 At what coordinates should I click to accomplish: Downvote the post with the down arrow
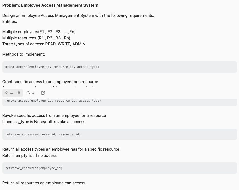pos(19,93)
